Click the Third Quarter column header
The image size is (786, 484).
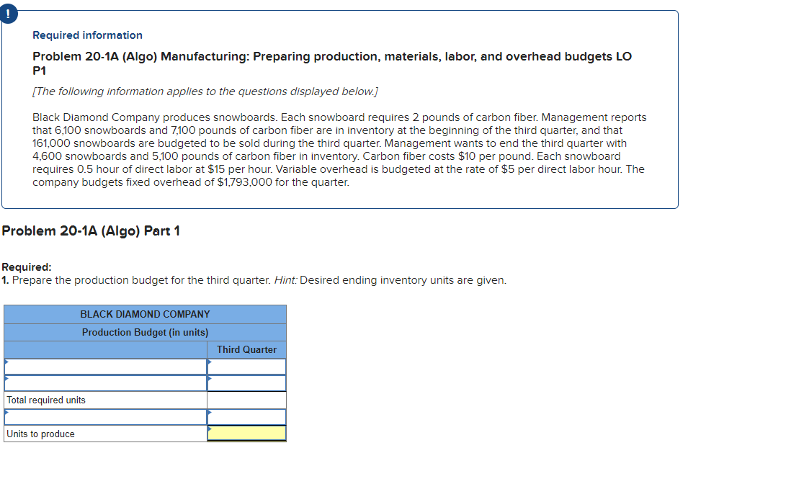pyautogui.click(x=246, y=349)
